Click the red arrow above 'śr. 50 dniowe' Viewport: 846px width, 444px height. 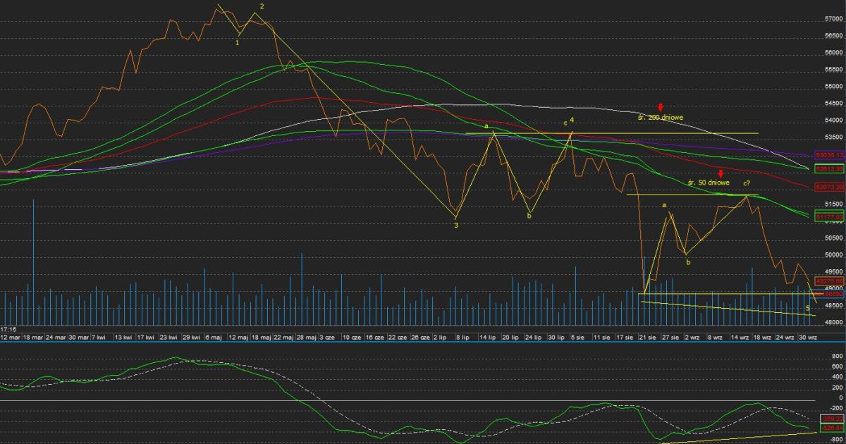click(x=720, y=174)
